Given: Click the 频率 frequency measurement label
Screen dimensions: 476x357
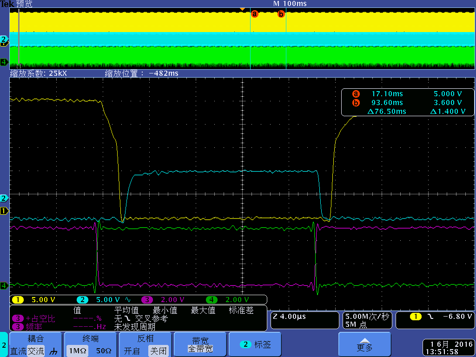Looking at the screenshot, I should [x=34, y=327].
